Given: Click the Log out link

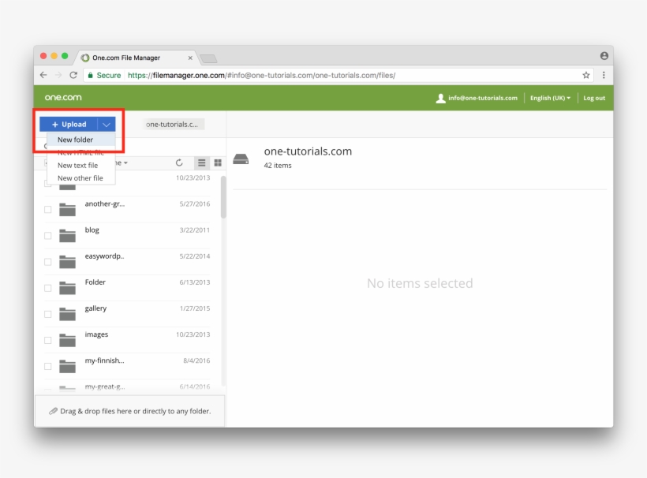Looking at the screenshot, I should coord(594,98).
